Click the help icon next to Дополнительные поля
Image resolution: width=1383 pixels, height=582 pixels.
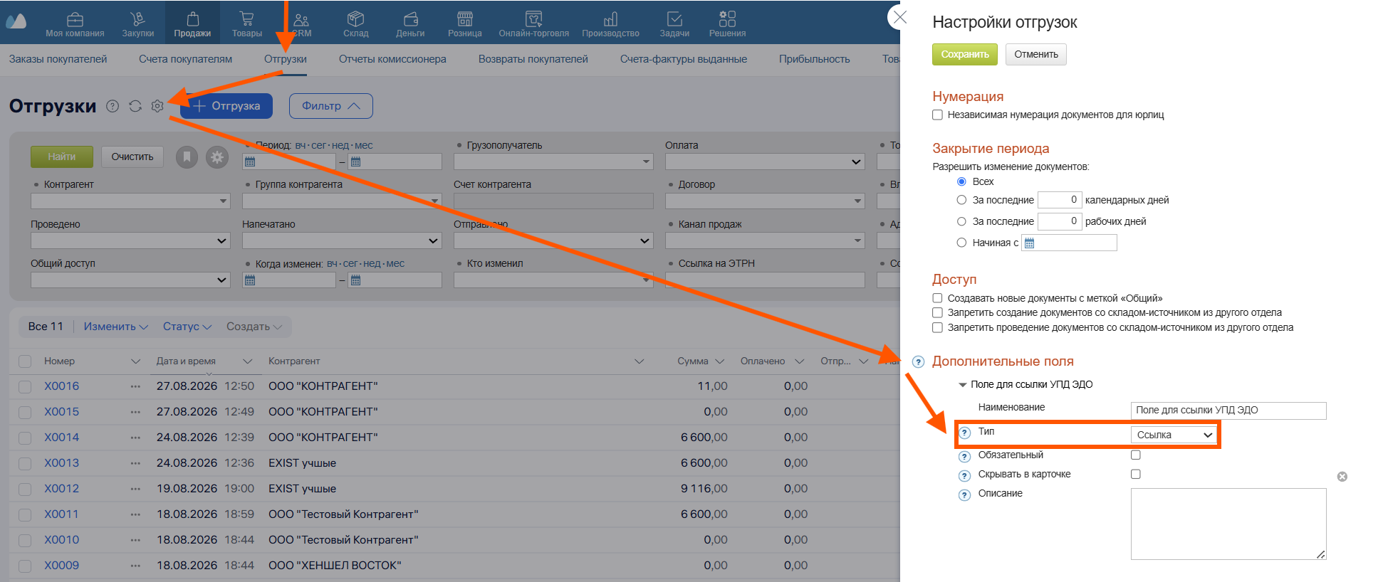tap(919, 362)
